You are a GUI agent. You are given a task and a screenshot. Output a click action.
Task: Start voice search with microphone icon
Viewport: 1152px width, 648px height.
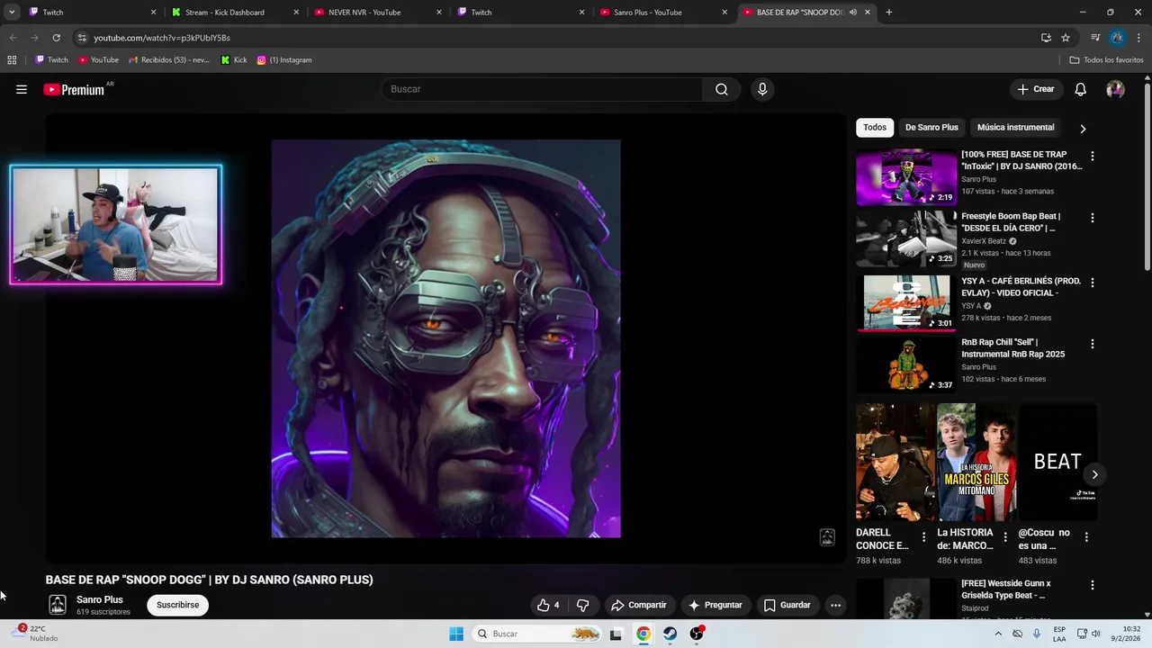(762, 89)
